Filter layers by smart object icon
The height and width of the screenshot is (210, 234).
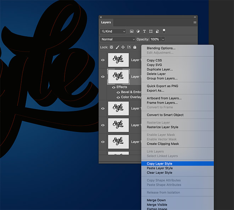(x=157, y=31)
